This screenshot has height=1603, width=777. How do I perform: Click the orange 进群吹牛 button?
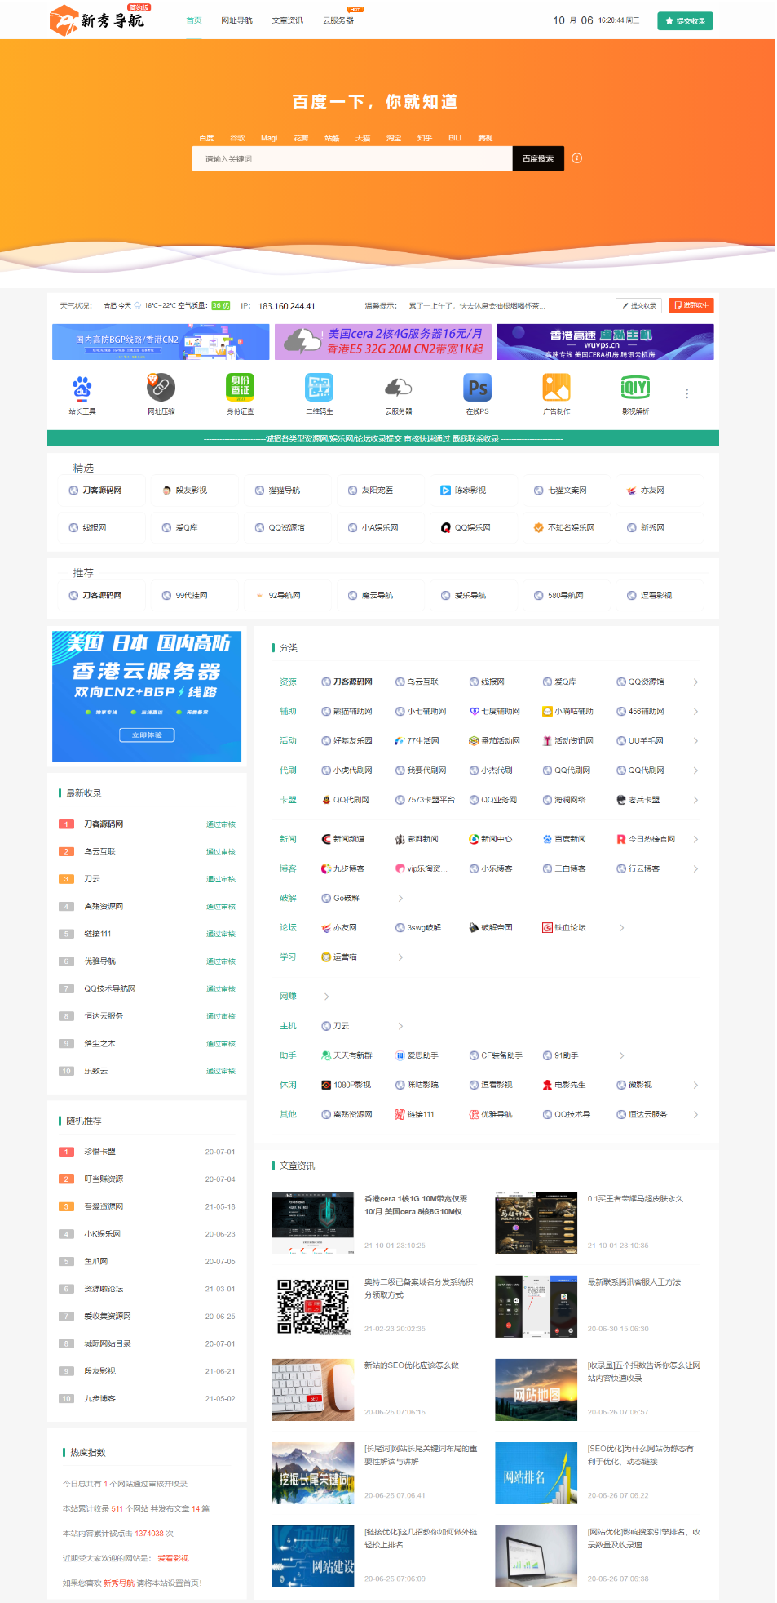(x=691, y=305)
